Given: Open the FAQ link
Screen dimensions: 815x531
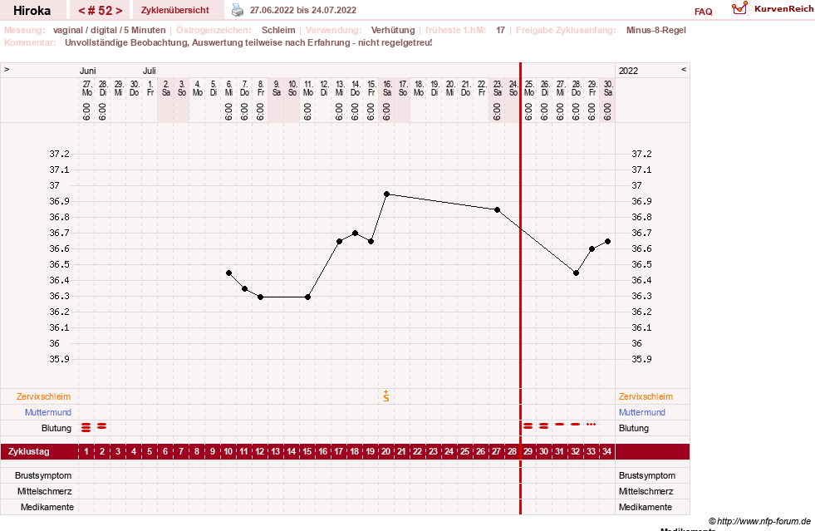Looking at the screenshot, I should point(703,12).
